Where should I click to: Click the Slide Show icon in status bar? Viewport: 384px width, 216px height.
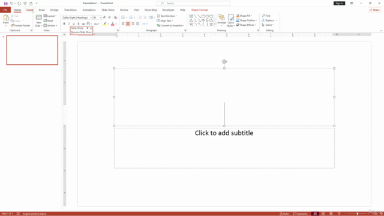pyautogui.click(x=339, y=214)
